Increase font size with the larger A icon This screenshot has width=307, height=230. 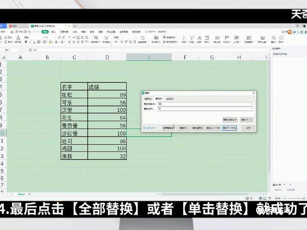pos(59,37)
